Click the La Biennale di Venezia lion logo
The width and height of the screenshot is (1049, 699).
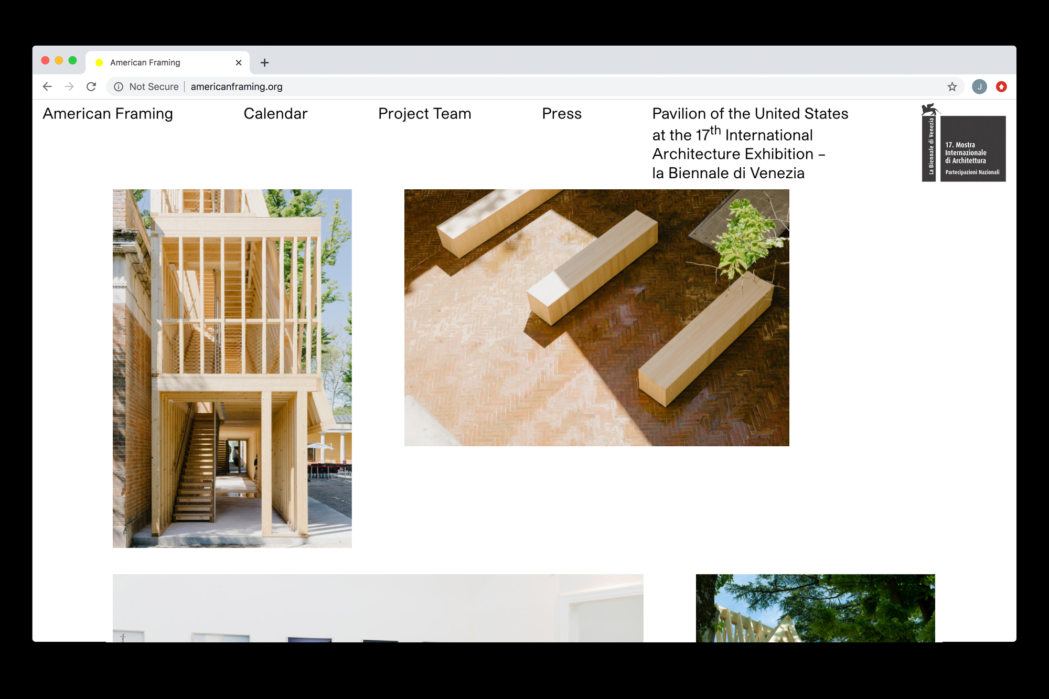930,110
